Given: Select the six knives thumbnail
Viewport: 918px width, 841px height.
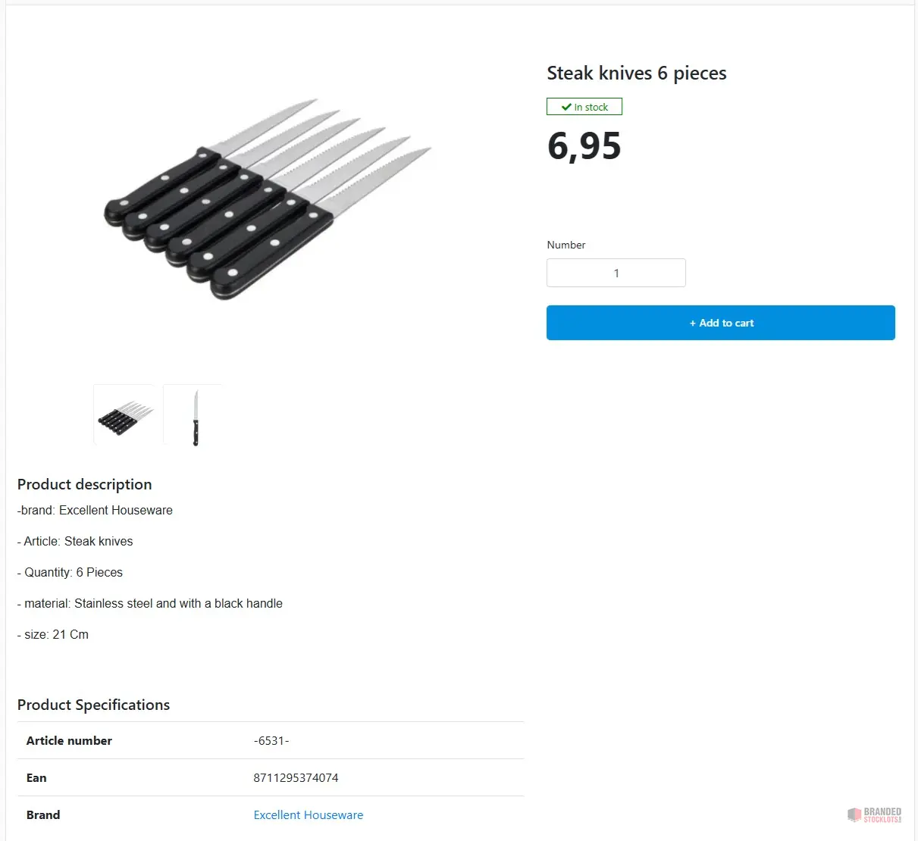Looking at the screenshot, I should coord(124,414).
